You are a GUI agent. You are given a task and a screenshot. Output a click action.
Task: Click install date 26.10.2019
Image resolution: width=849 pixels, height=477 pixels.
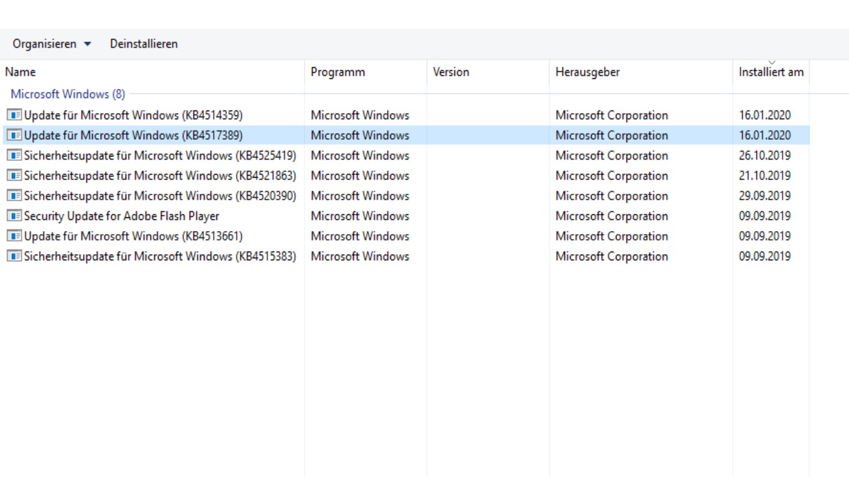764,155
